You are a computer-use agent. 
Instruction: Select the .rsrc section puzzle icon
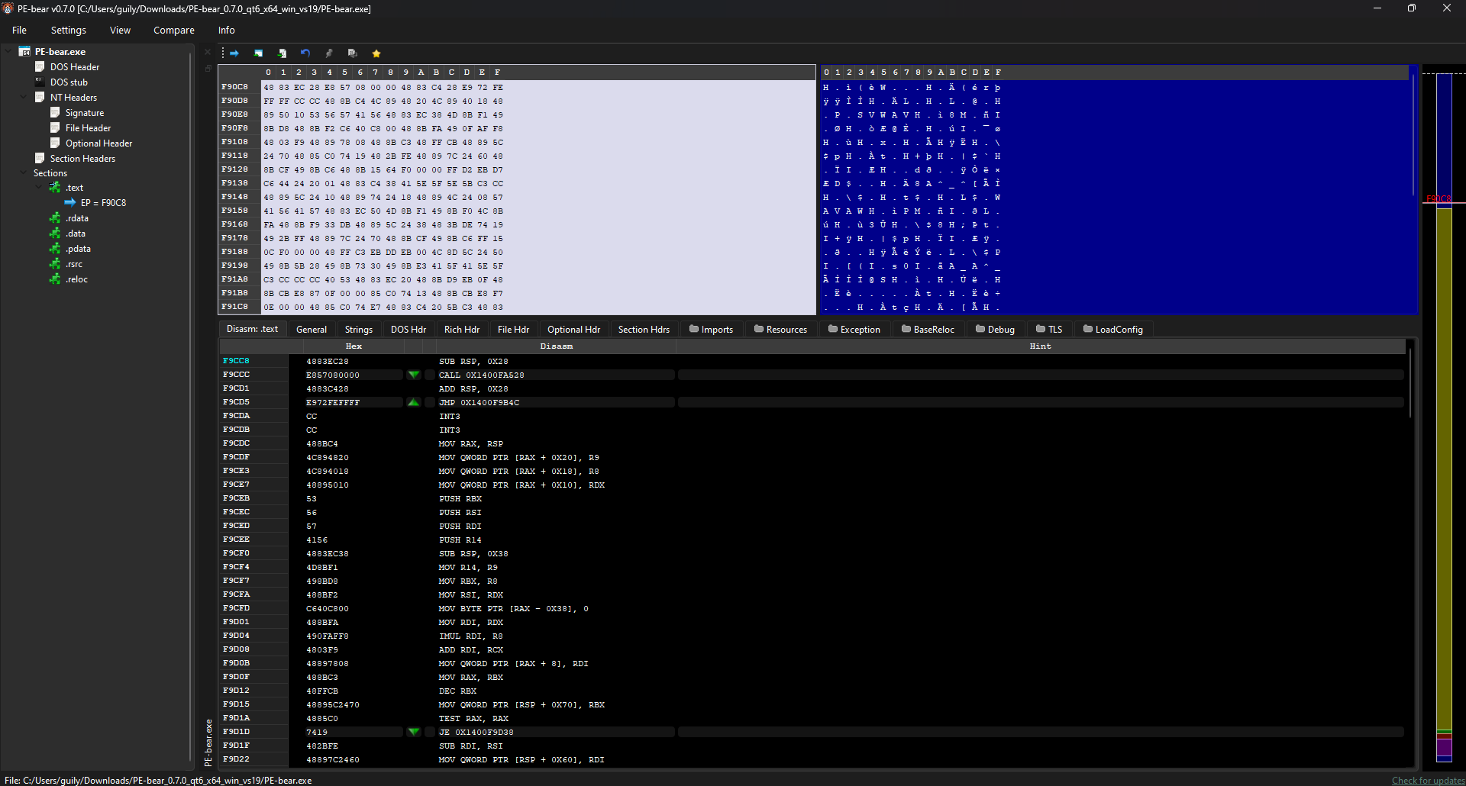[55, 264]
